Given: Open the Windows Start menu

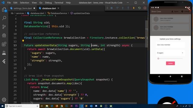Looking at the screenshot, I should (2, 106).
